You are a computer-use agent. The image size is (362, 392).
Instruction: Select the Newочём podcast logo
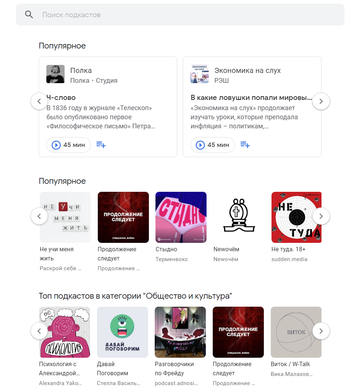239,217
